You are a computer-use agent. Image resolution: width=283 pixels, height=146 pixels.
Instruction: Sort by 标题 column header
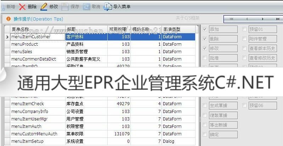pyautogui.click(x=86, y=29)
